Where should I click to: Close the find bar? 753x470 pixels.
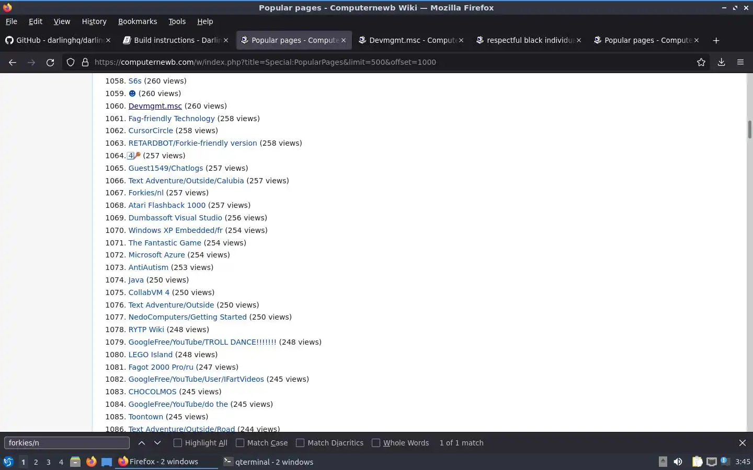(x=743, y=443)
